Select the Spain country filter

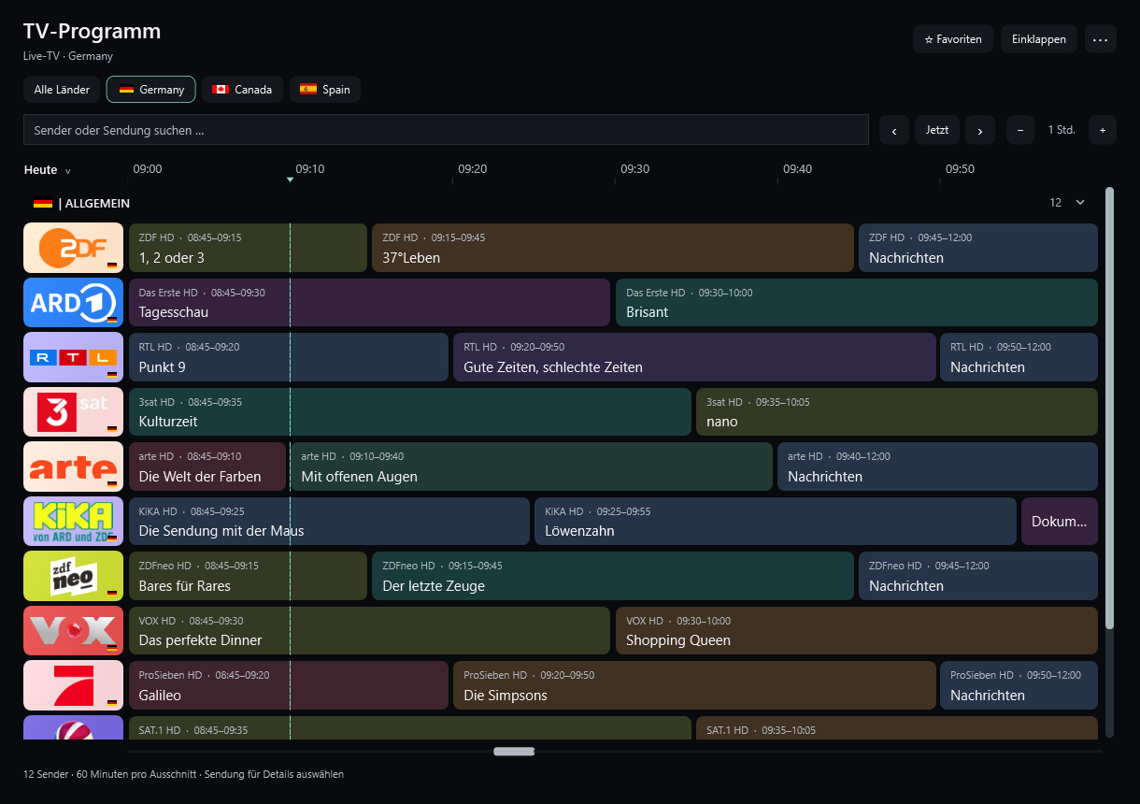(325, 90)
